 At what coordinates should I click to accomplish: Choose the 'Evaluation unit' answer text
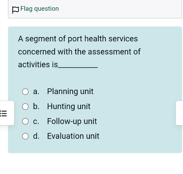73,136
